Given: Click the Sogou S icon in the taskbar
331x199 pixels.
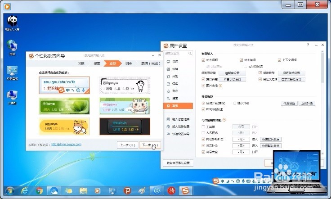Looking at the screenshot, I should (186, 191).
